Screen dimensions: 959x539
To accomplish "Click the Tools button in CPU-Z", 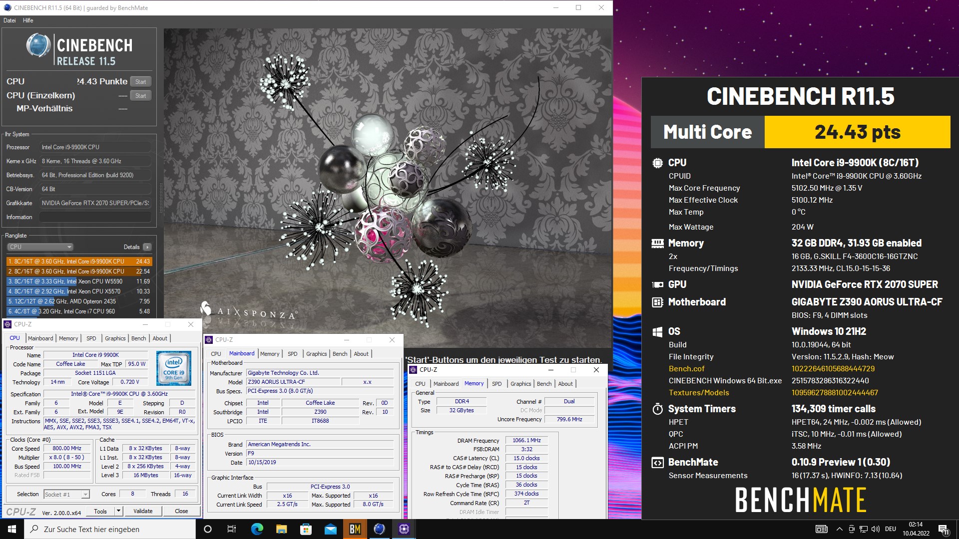I will point(100,511).
